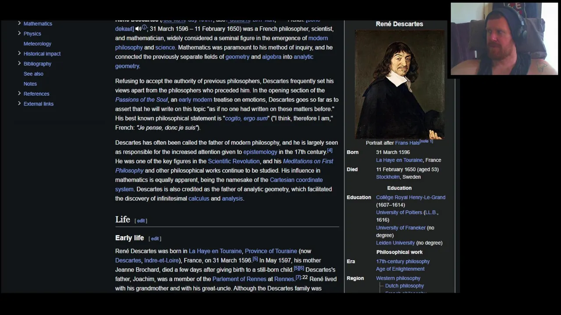Open References in the contents list
This screenshot has height=315, width=561.
point(36,94)
